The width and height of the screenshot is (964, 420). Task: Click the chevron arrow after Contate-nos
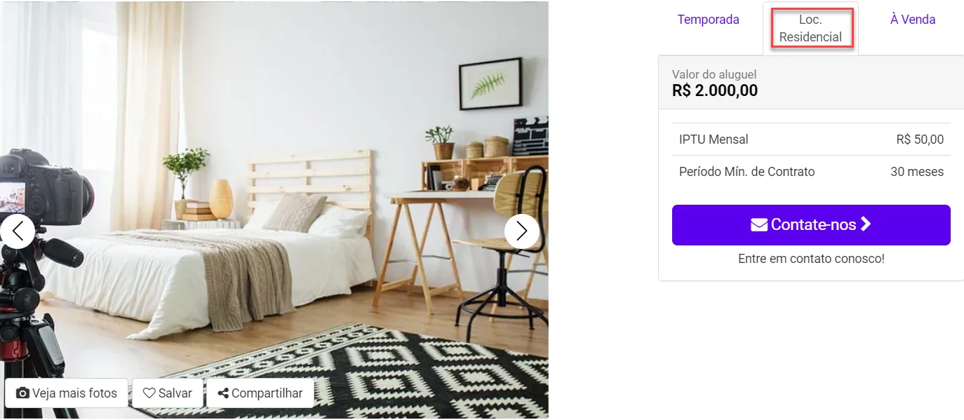click(x=866, y=224)
